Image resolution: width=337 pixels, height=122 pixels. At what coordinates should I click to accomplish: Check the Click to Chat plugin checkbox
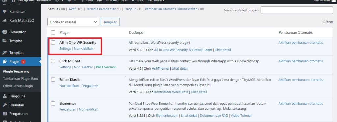tap(53, 61)
